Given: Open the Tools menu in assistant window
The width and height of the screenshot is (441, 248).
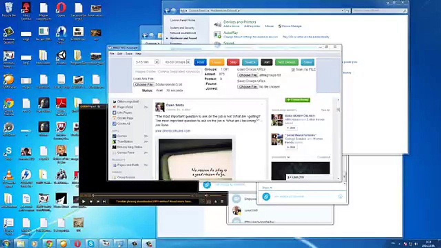Looking at the screenshot, I should [x=129, y=54].
